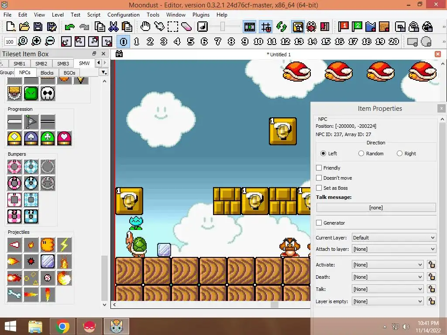Create a new file with New icon
447x335 pixels.
coord(10,27)
